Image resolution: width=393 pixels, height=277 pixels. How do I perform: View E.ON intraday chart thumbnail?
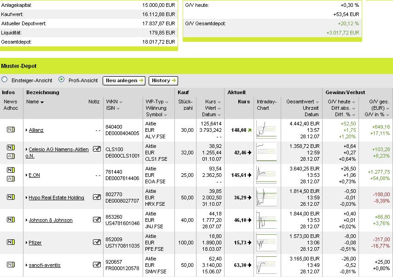click(x=266, y=175)
